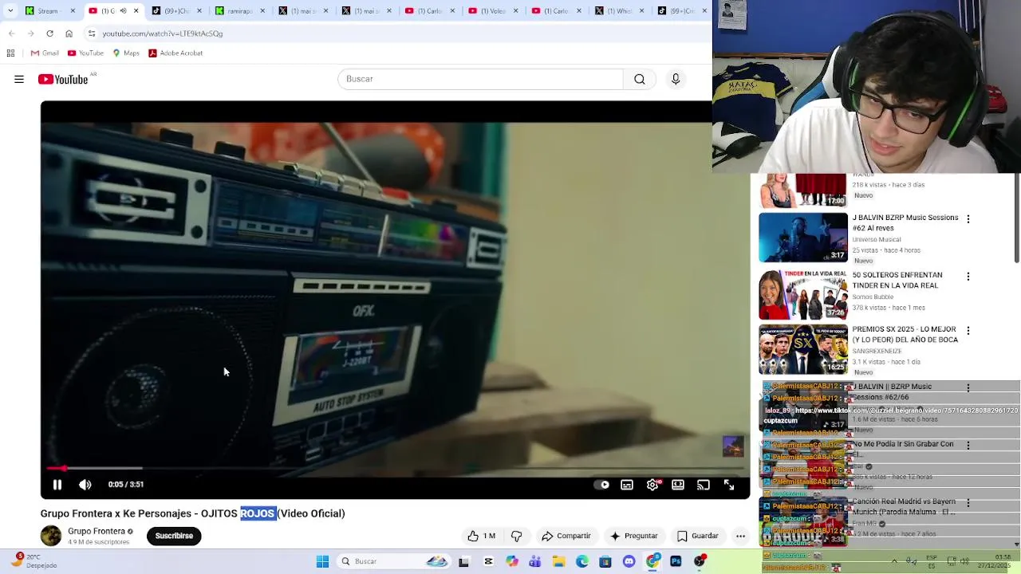Open the YouTube bookmark in the bookmarks bar
Image resolution: width=1021 pixels, height=574 pixels.
coord(85,53)
